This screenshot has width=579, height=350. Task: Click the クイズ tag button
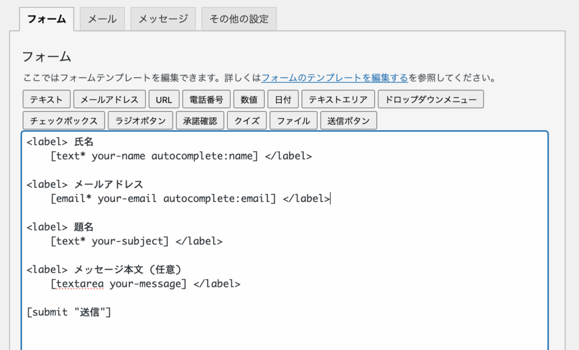pos(247,120)
